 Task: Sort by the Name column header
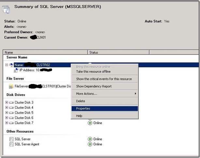(x=45, y=53)
